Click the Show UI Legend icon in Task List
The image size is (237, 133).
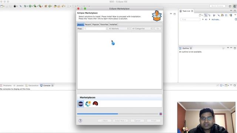point(230,15)
